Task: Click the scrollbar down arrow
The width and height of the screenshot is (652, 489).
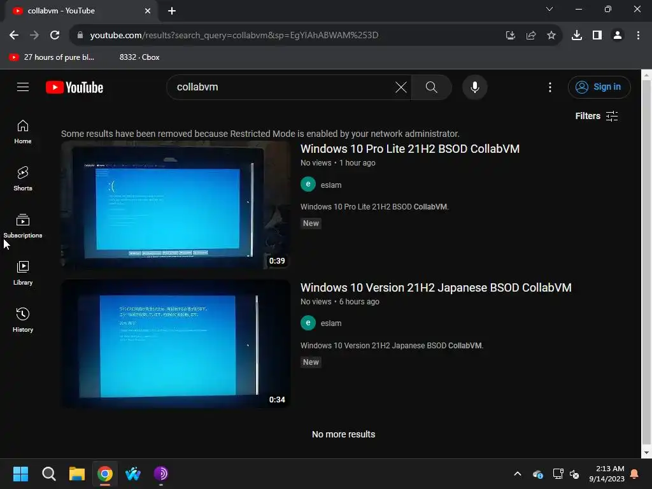Action: (x=646, y=453)
